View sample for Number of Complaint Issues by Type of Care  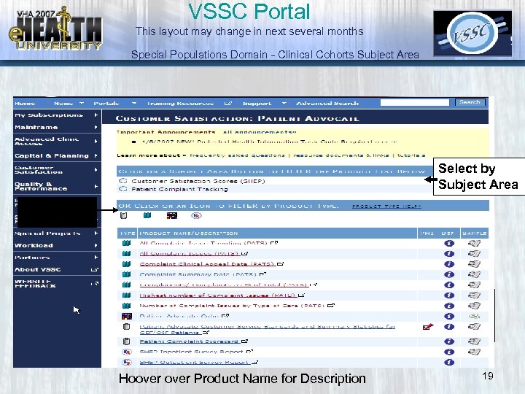(x=474, y=306)
